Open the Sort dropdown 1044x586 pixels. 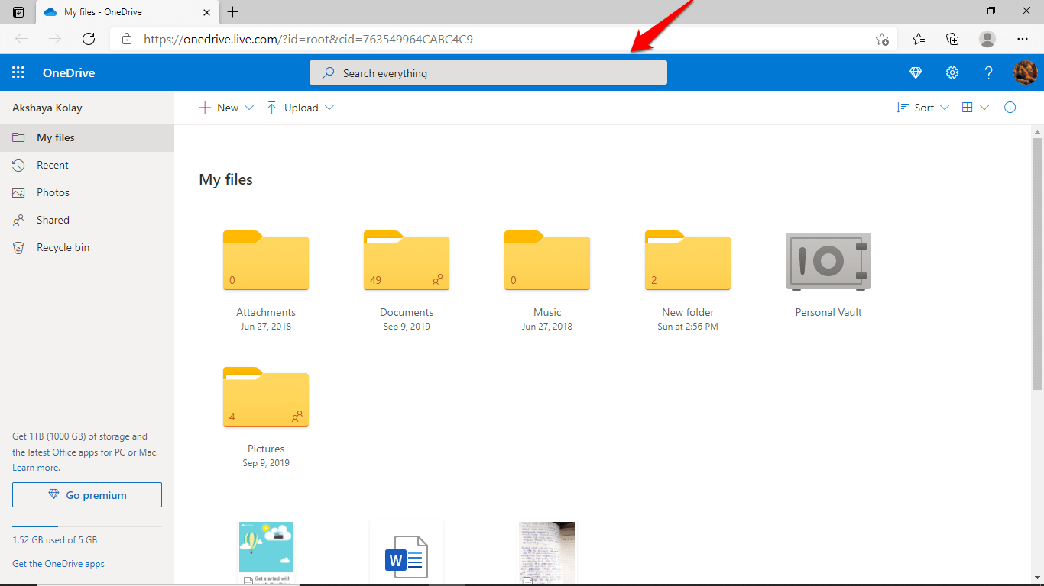coord(922,108)
